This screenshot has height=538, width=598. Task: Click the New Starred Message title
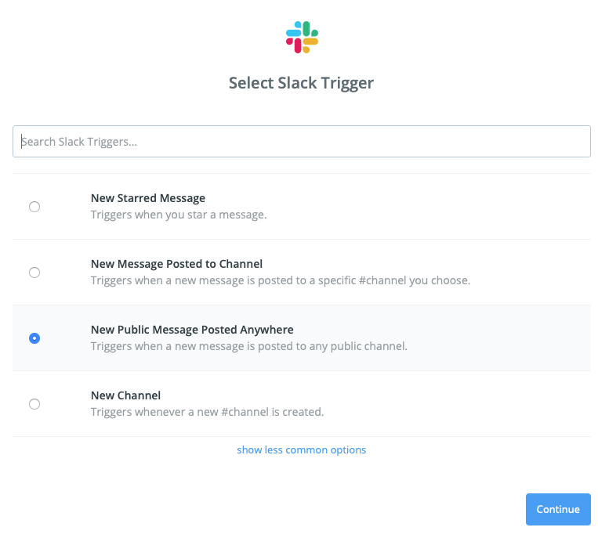[148, 198]
